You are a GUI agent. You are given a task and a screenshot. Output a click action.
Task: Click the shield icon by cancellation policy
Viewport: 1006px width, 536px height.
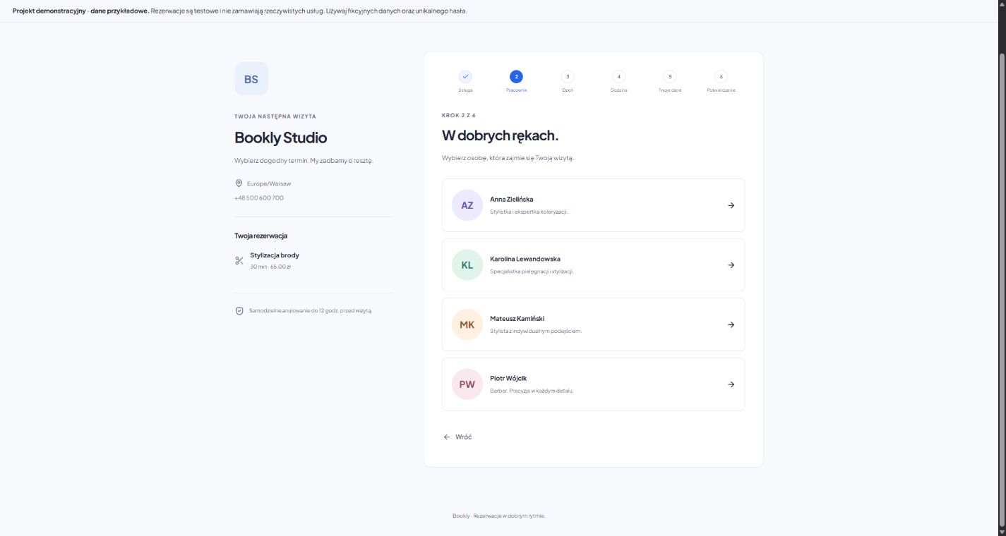(239, 311)
